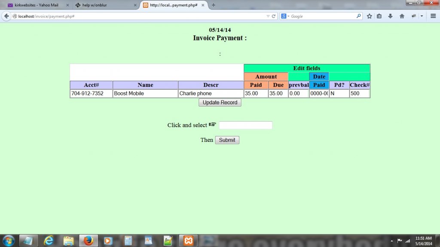Expand the toolbar add-on dropdown arrow
The width and height of the screenshot is (440, 247).
coord(422,16)
